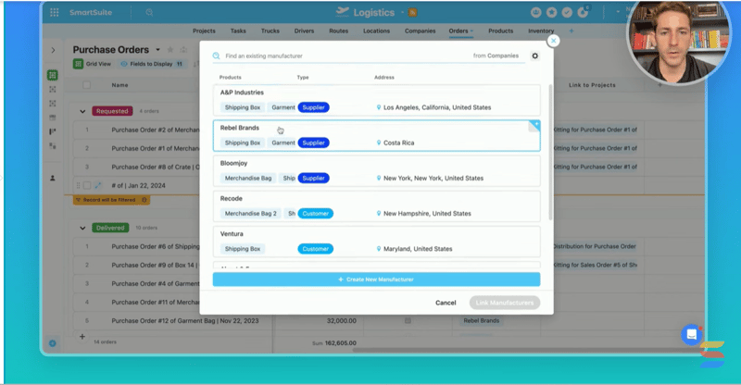
Task: Click the red Requested status label
Action: (112, 111)
